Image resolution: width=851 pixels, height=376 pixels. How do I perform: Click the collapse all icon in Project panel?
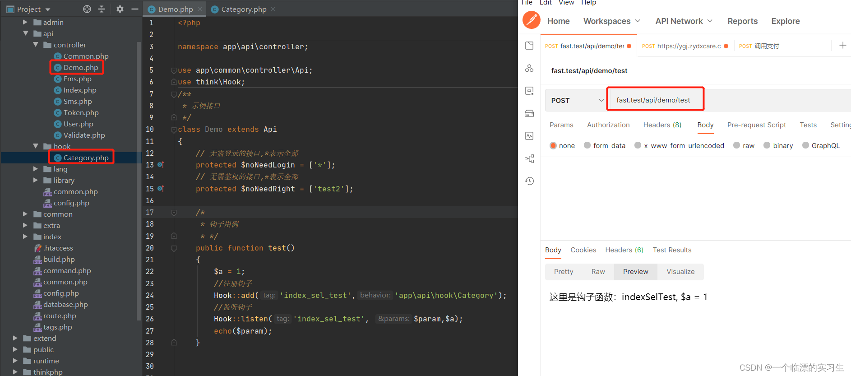[x=102, y=9]
